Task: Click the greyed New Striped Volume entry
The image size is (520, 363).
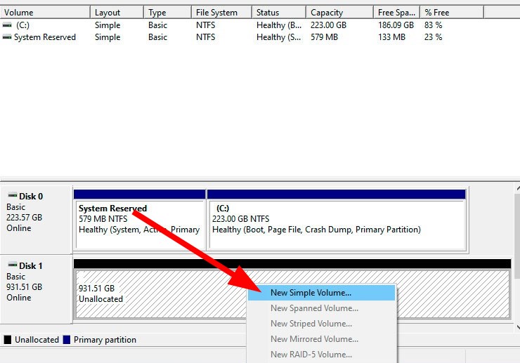Action: click(x=321, y=324)
